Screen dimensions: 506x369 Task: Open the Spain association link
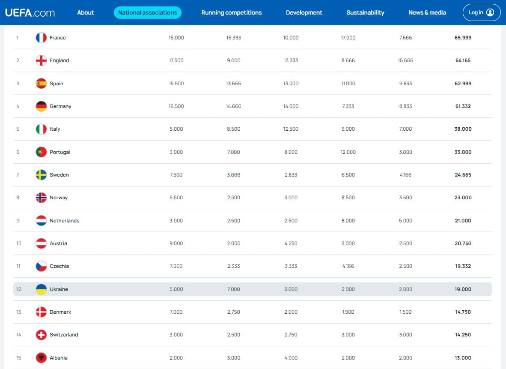(57, 84)
